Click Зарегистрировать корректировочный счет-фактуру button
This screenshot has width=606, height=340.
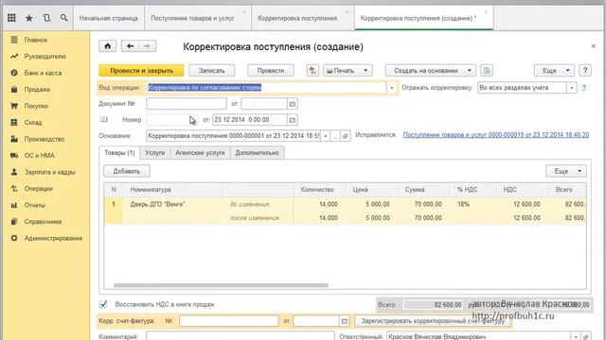tap(433, 321)
